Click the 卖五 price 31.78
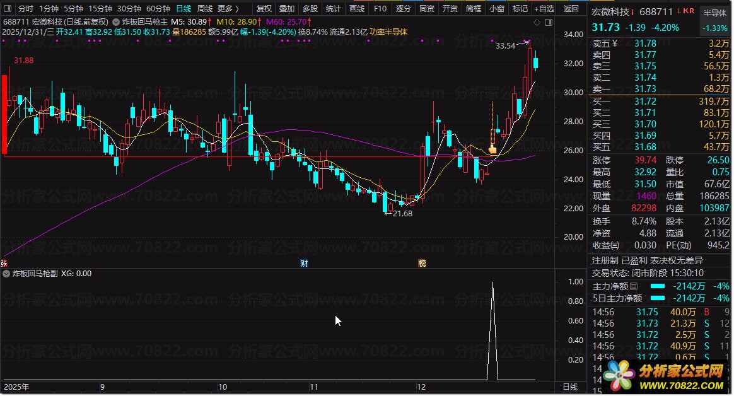The width and height of the screenshot is (734, 396). point(646,44)
